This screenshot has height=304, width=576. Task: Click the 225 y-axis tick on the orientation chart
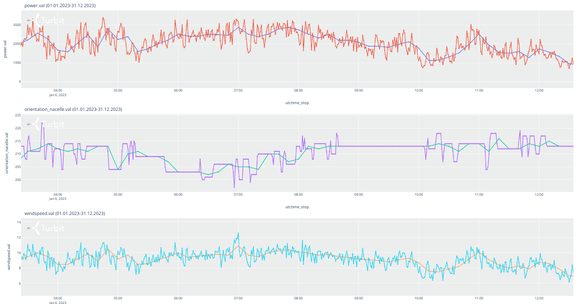coord(18,115)
